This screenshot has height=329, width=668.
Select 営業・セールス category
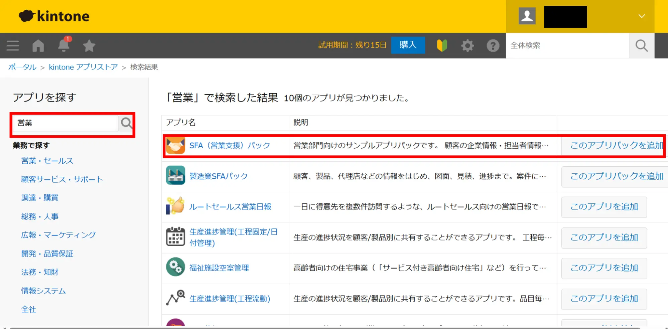pyautogui.click(x=47, y=161)
